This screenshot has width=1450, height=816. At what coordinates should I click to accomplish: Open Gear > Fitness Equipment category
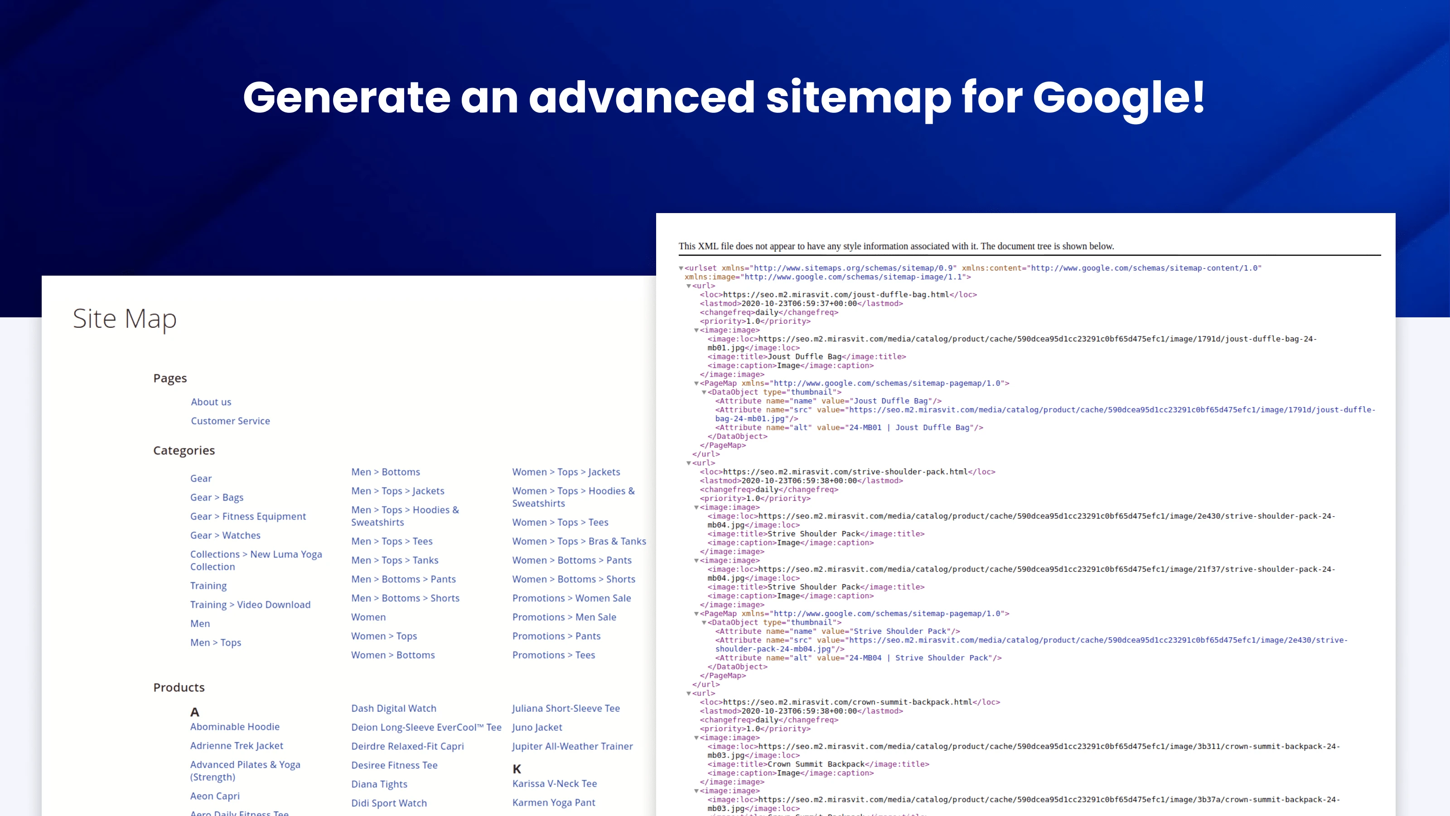pyautogui.click(x=248, y=516)
